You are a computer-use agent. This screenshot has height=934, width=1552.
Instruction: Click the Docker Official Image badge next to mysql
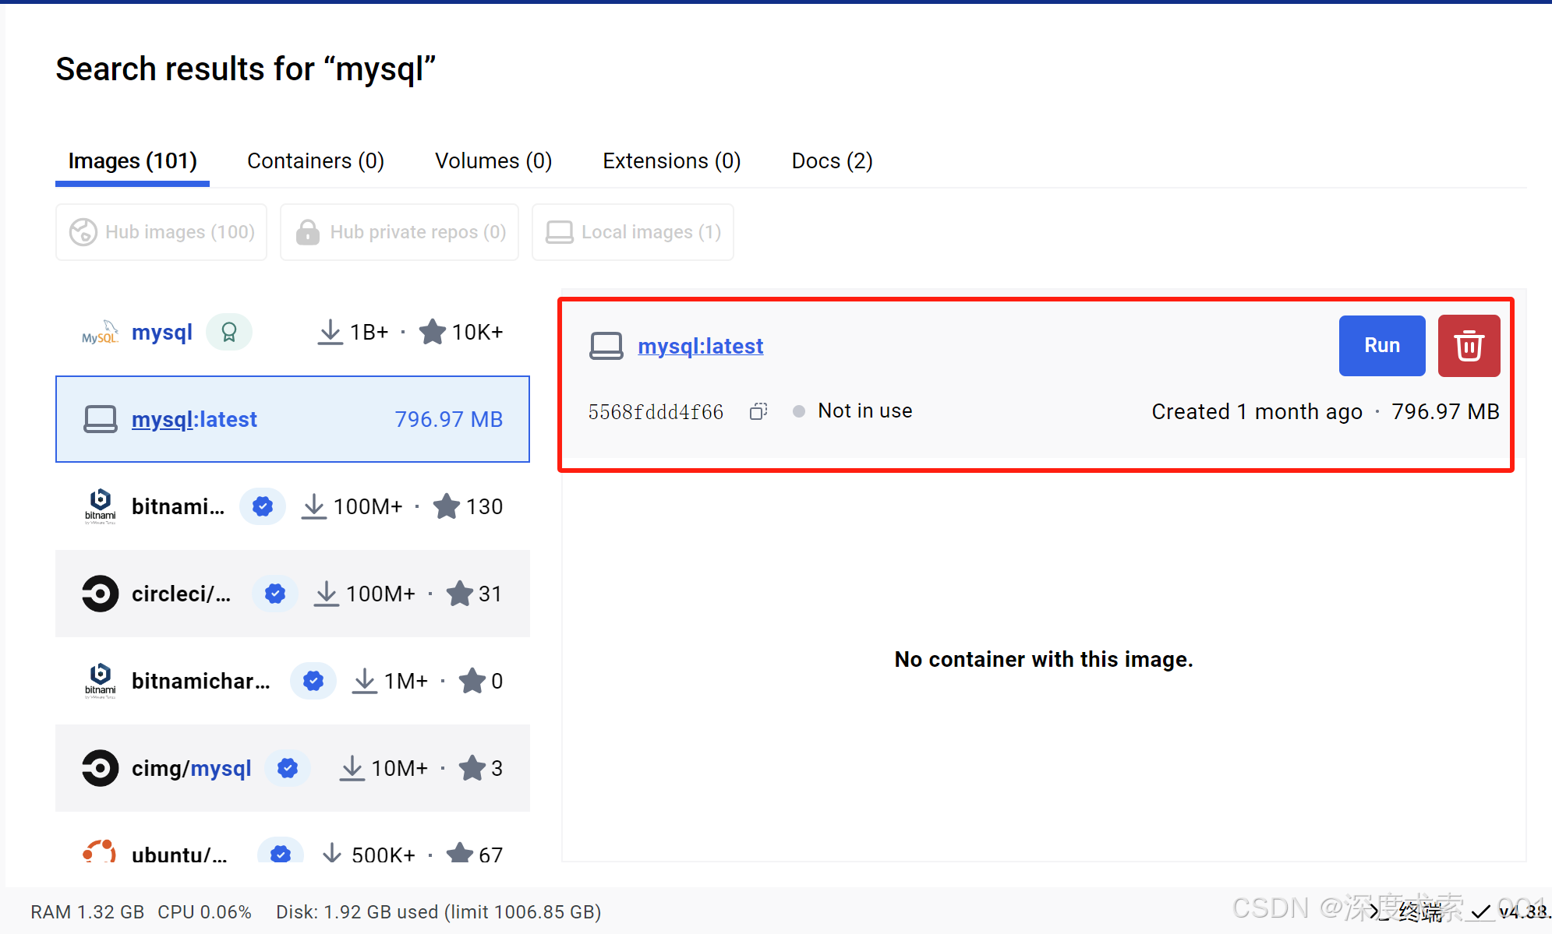click(228, 333)
